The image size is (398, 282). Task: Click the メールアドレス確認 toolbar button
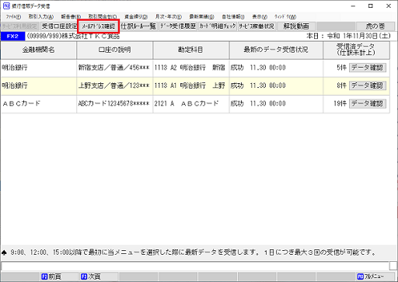(x=98, y=26)
